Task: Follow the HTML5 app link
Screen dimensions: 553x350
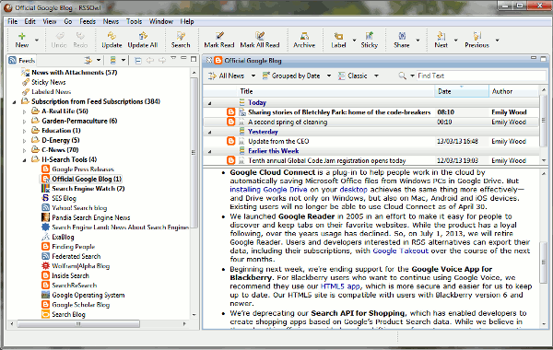Action: [340, 286]
